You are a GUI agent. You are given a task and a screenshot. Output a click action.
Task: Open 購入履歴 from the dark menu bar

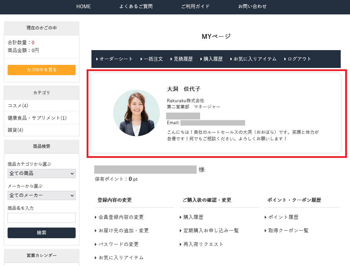(x=213, y=59)
